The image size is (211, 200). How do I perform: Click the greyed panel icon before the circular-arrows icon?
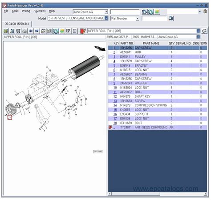[x=49, y=31]
